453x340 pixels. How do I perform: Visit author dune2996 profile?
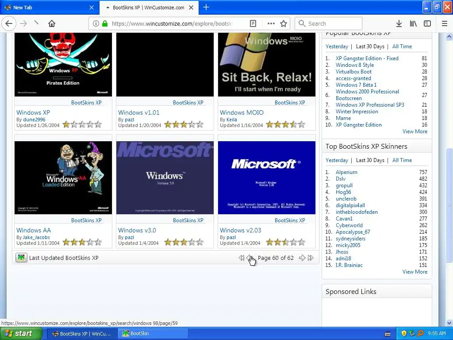point(34,120)
